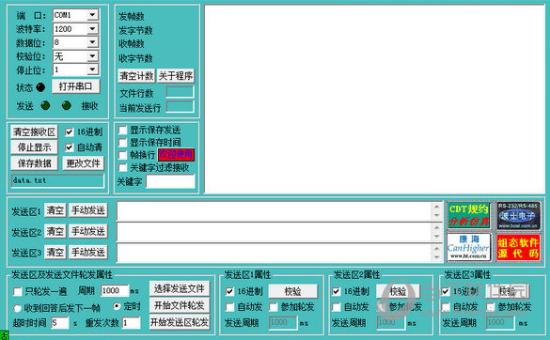This screenshot has height=340, width=550.
Task: Click the 更改文件 button
Action: (84, 163)
